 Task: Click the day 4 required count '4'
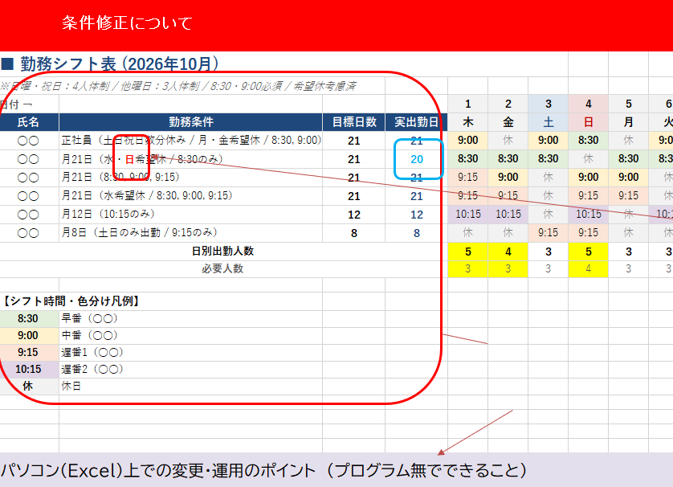coord(589,269)
